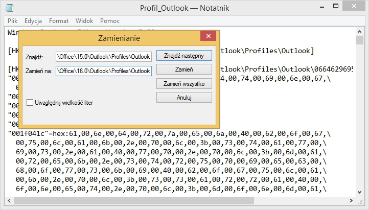Click the Zamień button
Viewport: 369px width, 210px height.
[184, 69]
